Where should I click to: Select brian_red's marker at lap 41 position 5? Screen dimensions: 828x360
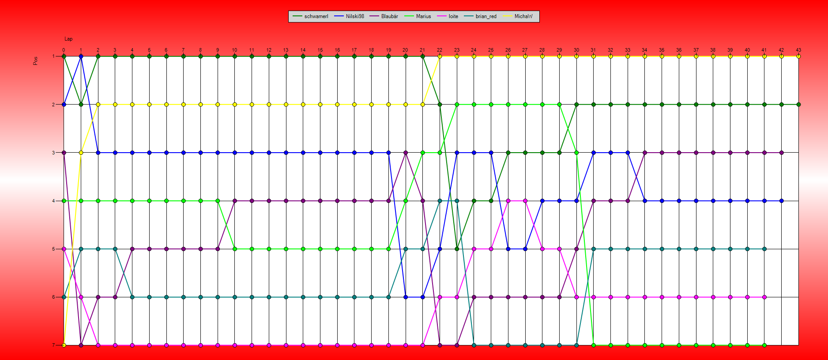pyautogui.click(x=764, y=249)
